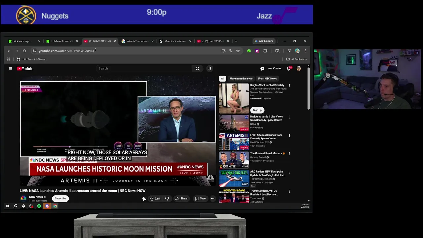Share the video with the Share button
This screenshot has width=423, height=238.
tap(181, 198)
